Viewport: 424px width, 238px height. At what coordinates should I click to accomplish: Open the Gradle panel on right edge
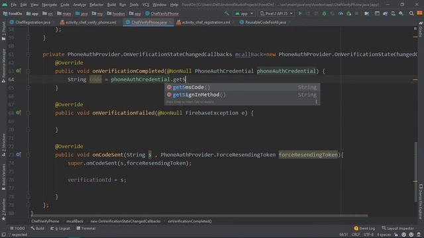(x=421, y=30)
